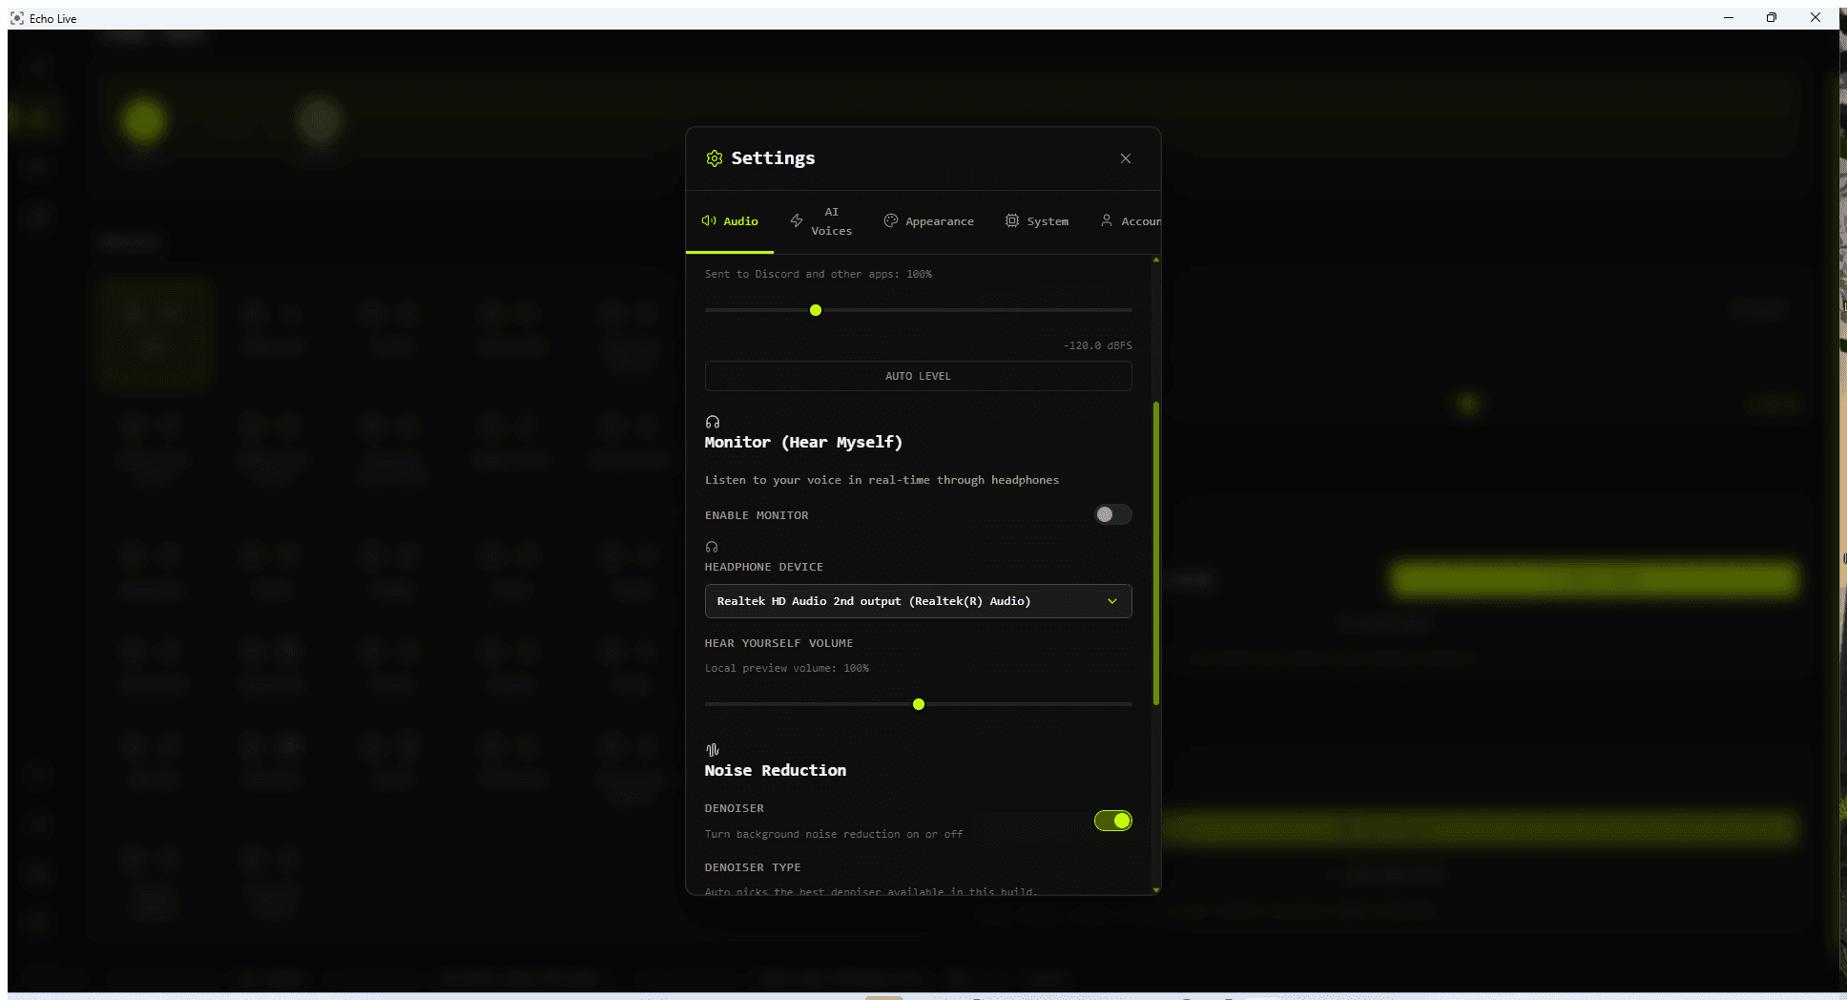The height and width of the screenshot is (1000, 1847).
Task: Close the Settings dialog with X
Action: tap(1126, 158)
